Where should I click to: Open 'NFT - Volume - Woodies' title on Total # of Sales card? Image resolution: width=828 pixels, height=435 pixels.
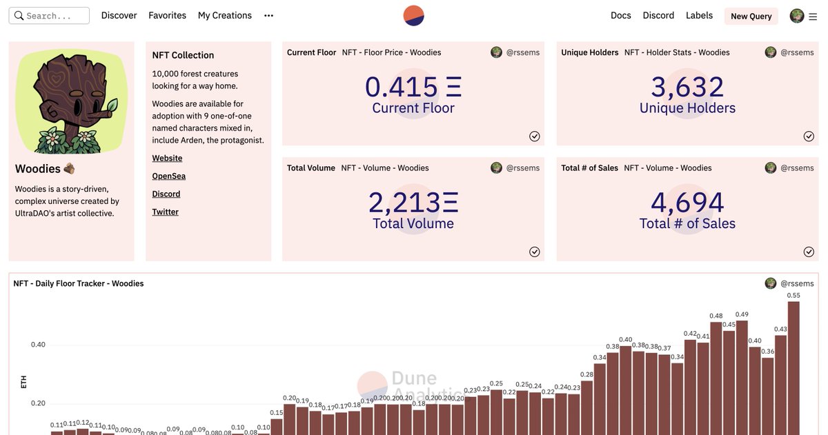668,168
